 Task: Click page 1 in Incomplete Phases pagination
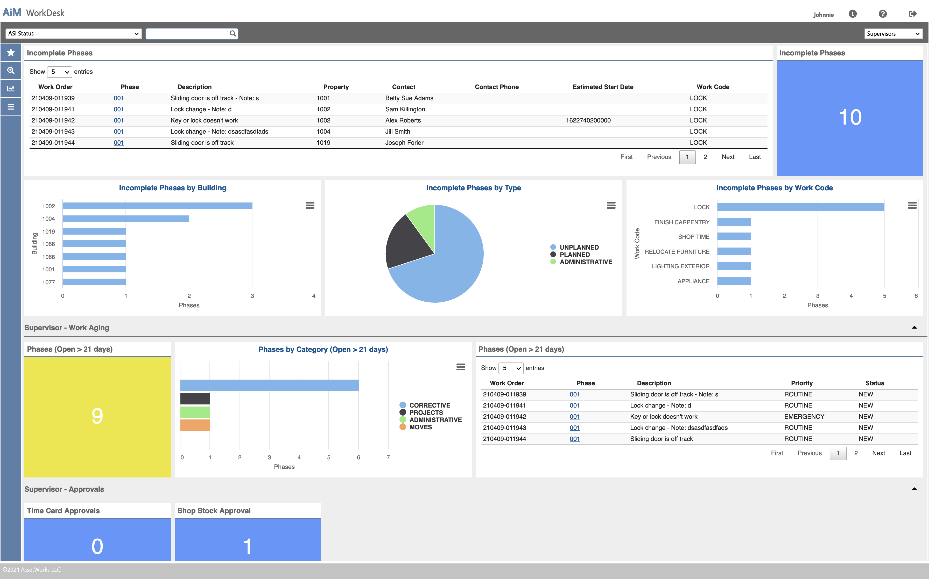687,157
